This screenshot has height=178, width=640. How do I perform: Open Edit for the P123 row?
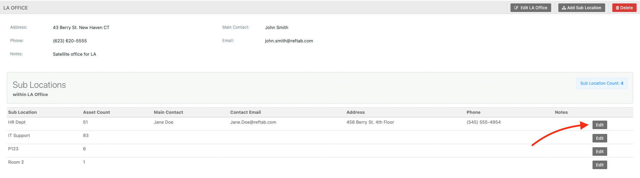pyautogui.click(x=599, y=152)
